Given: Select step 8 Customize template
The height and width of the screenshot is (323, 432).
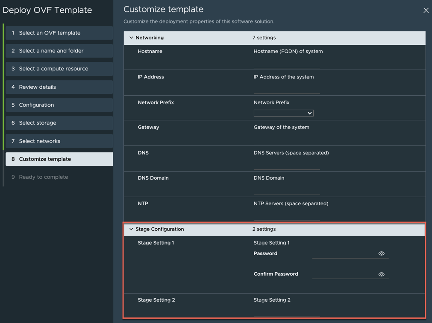Looking at the screenshot, I should 59,159.
